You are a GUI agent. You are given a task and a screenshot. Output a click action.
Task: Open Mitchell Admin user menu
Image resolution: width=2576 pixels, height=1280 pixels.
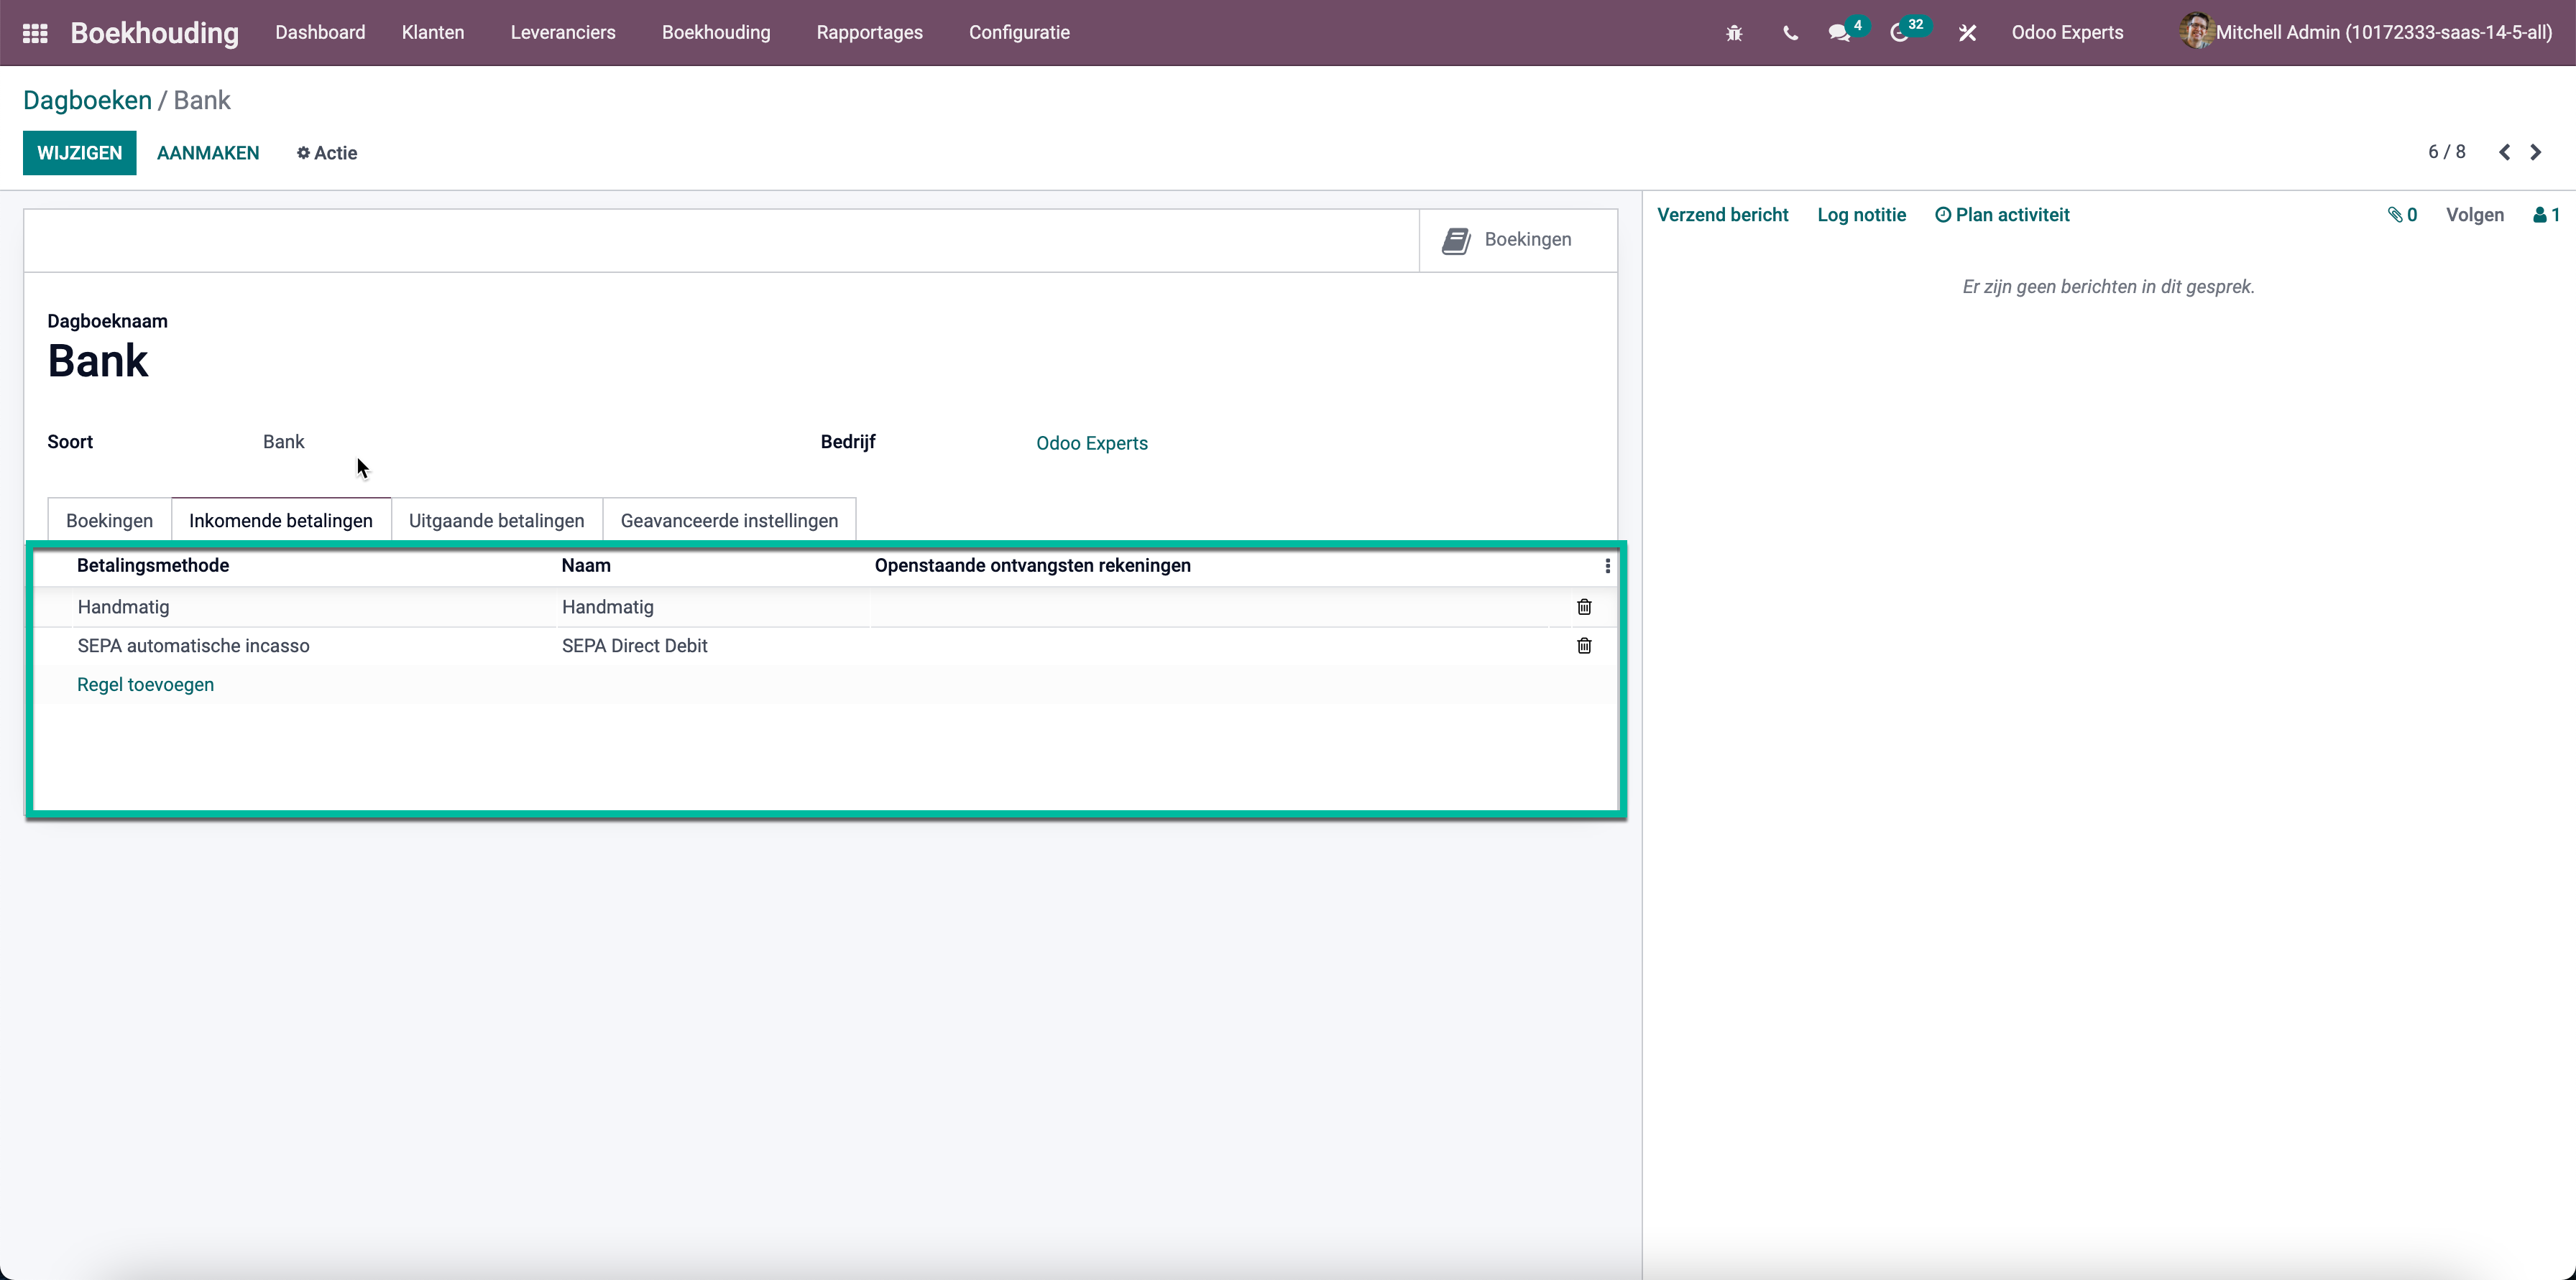tap(2367, 33)
